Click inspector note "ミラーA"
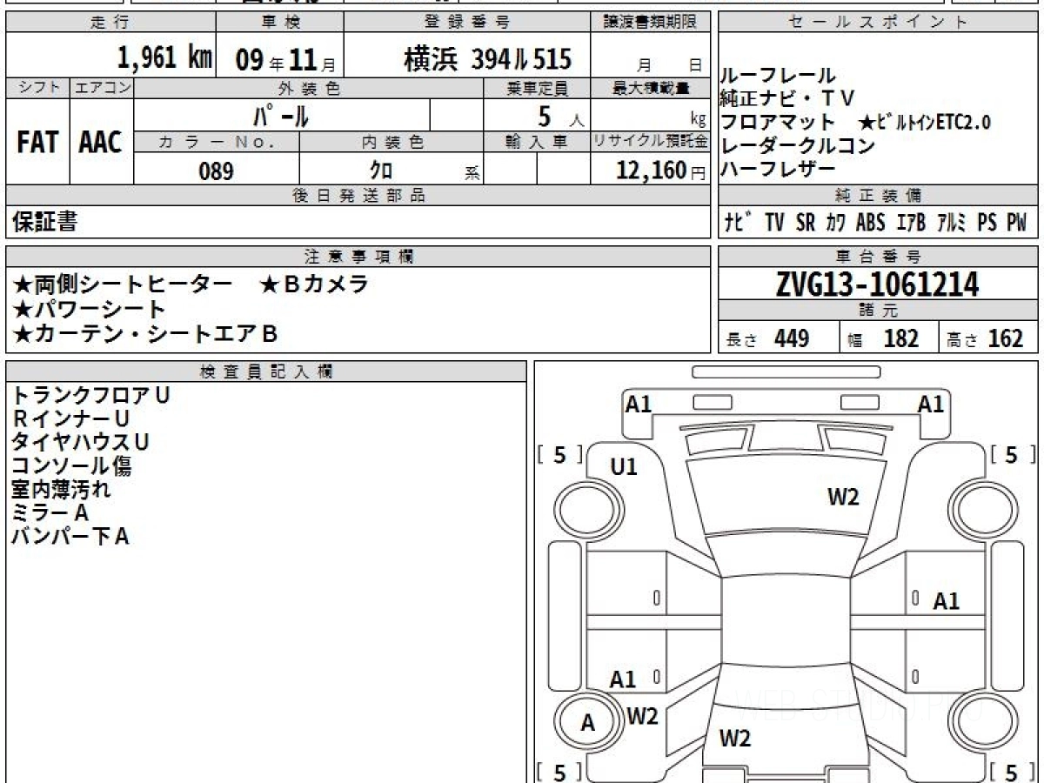The image size is (1044, 783). tap(50, 512)
